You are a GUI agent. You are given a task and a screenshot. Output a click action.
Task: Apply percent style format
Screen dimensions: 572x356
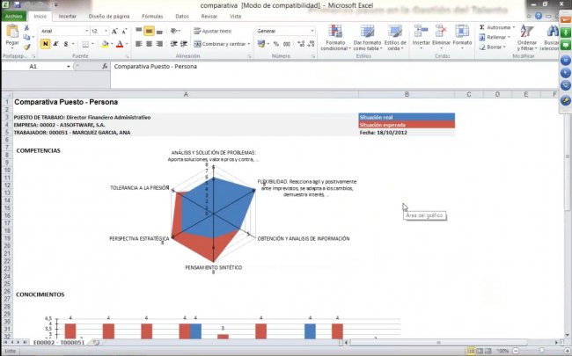tap(276, 44)
